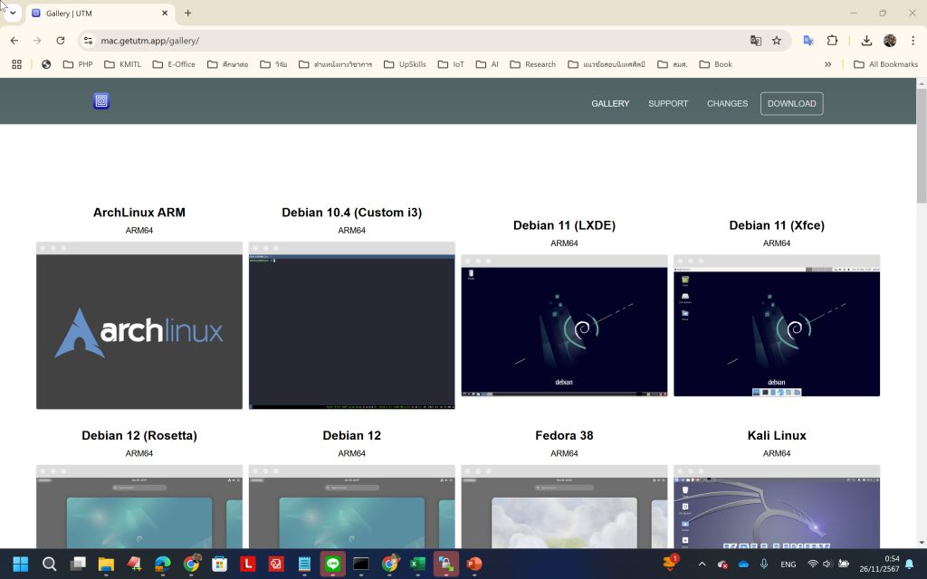
Task: Open Excel from the taskbar
Action: tap(418, 564)
